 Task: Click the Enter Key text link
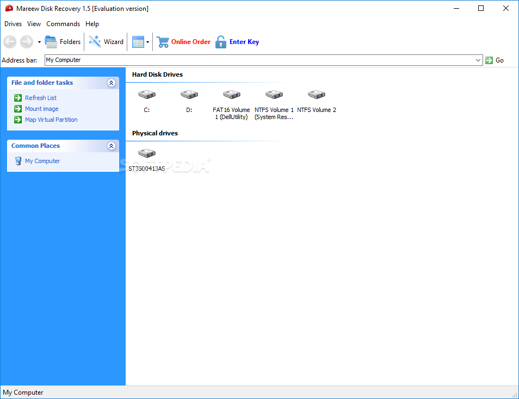[244, 42]
